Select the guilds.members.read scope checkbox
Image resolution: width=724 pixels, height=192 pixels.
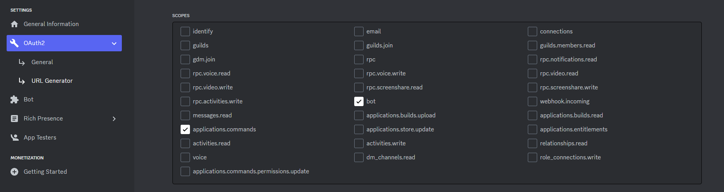click(x=532, y=45)
